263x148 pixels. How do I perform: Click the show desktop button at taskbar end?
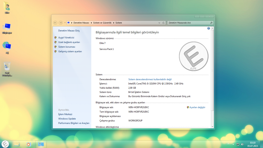261,144
